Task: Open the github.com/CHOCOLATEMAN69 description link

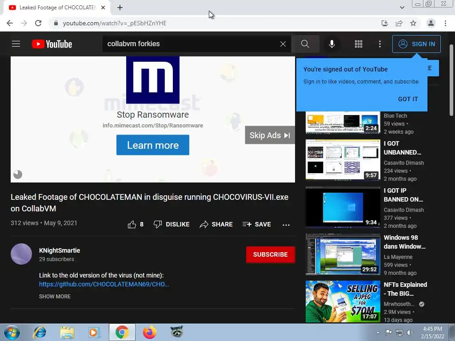Action: tap(104, 284)
